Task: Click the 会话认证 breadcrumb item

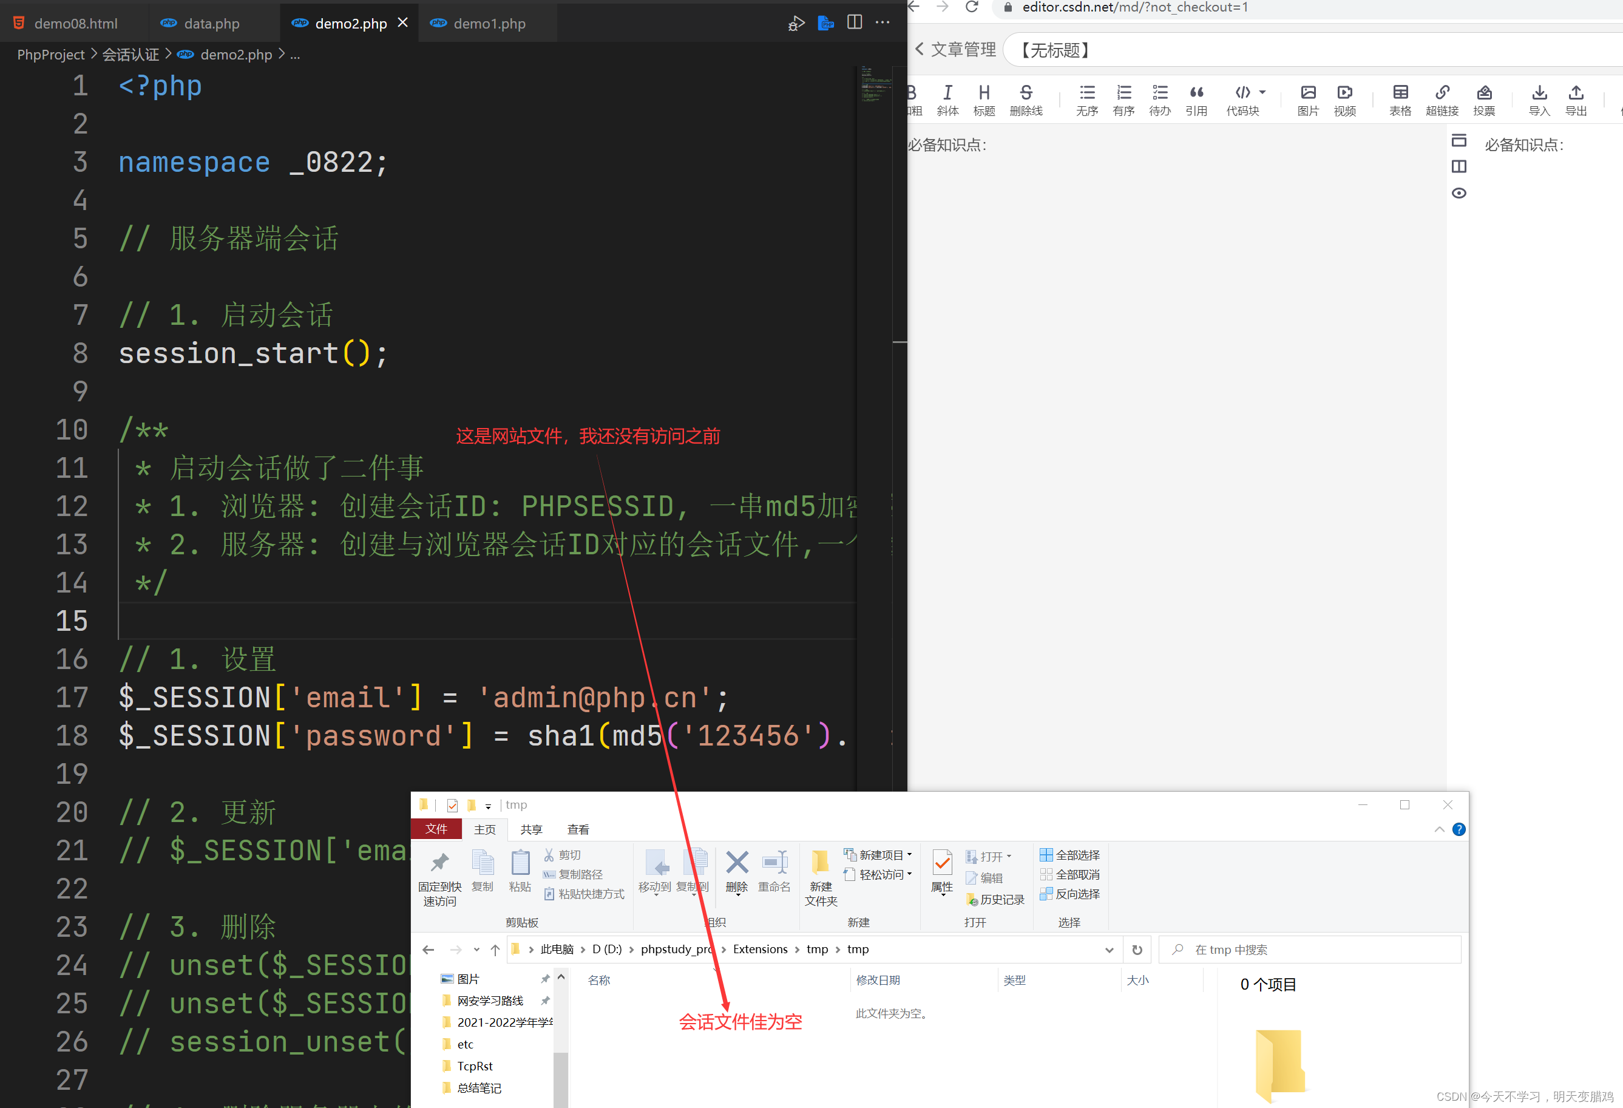Action: (x=130, y=55)
